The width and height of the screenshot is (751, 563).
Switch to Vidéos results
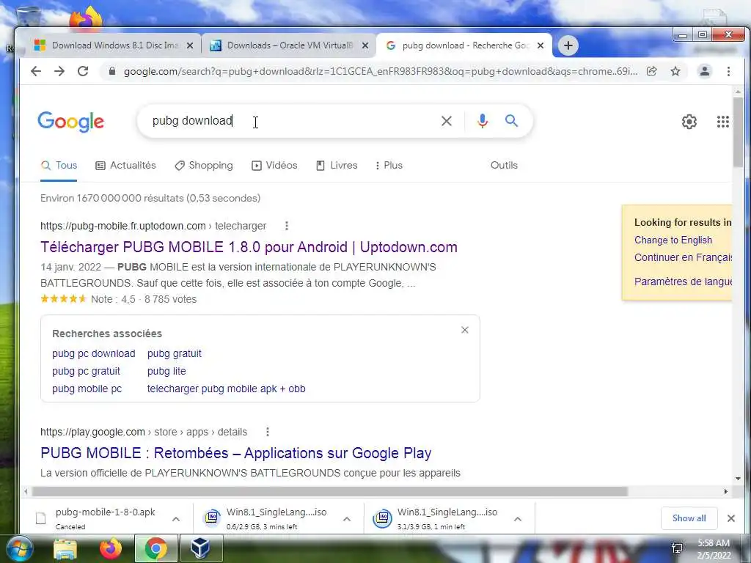tap(274, 165)
